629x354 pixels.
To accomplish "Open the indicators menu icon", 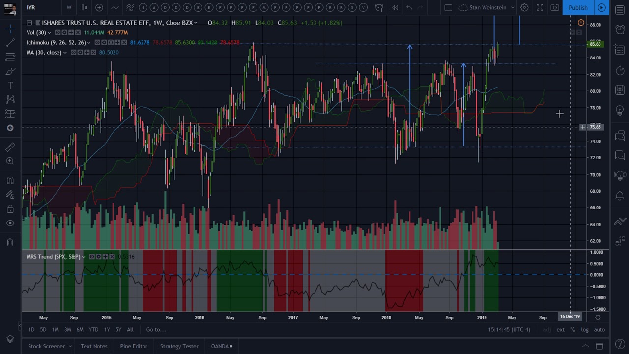I will click(114, 7).
